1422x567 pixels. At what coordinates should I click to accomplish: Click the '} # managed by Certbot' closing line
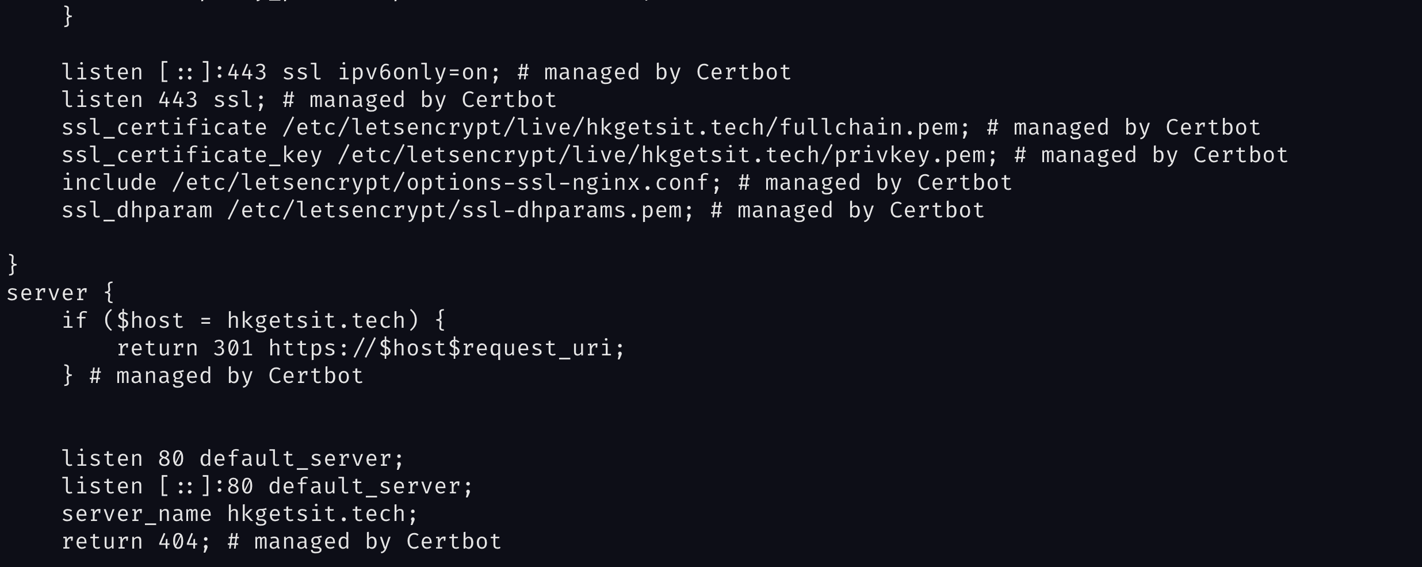(213, 376)
